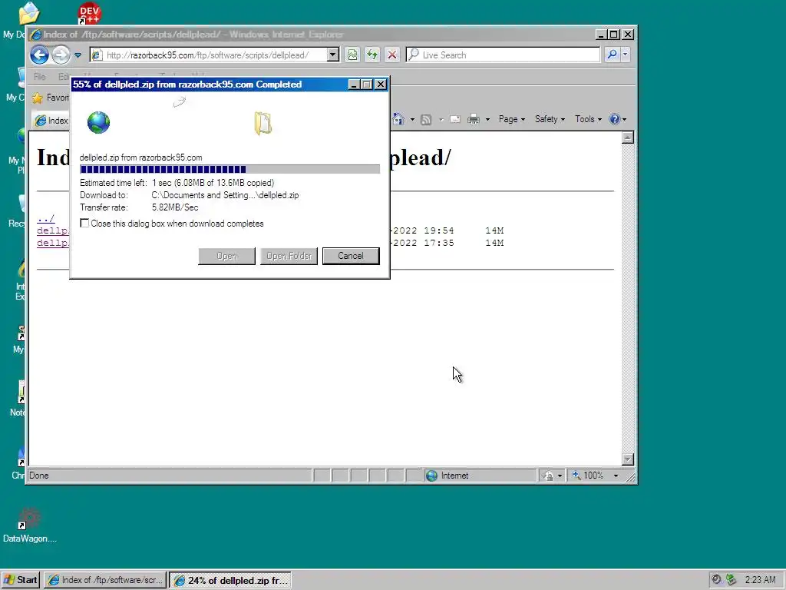Click the page scrollbar down arrow
This screenshot has height=590, width=786.
point(628,459)
